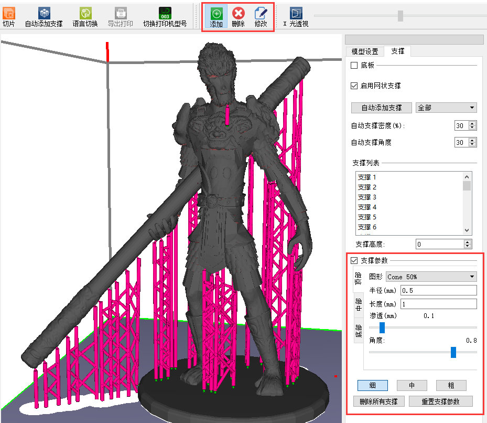Click the support list scroll-up arrow
The height and width of the screenshot is (423, 487).
pyautogui.click(x=467, y=177)
